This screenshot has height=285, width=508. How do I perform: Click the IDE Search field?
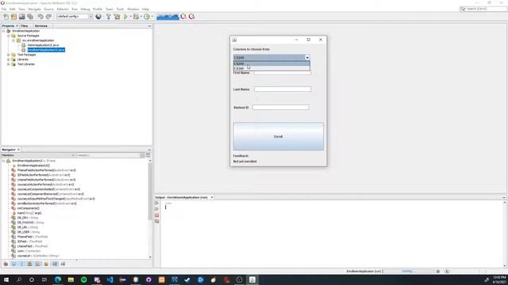click(483, 9)
